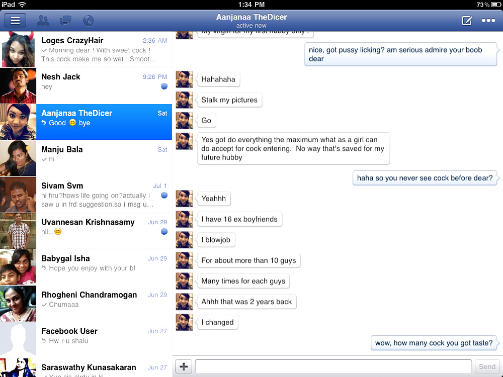Select the Rhogheni Chandramogan conversation

[103, 303]
